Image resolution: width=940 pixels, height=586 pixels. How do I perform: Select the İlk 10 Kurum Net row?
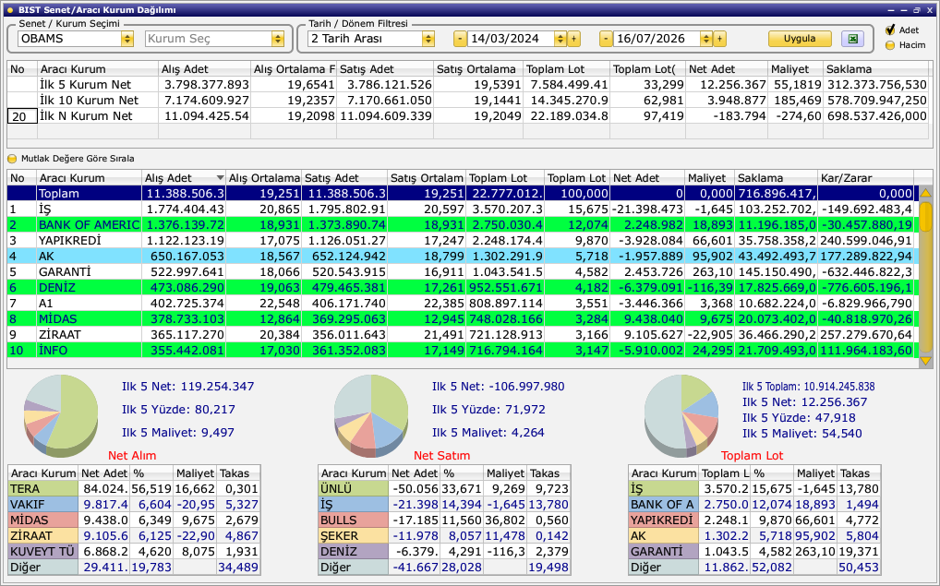pos(467,100)
